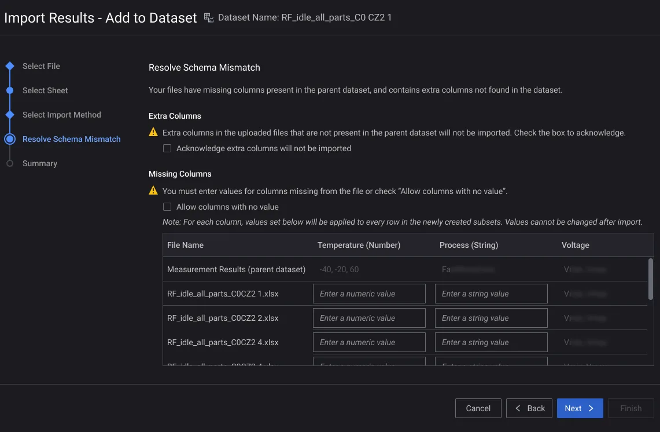Click the Extra Columns warning triangle icon
This screenshot has height=432, width=660.
(x=153, y=133)
